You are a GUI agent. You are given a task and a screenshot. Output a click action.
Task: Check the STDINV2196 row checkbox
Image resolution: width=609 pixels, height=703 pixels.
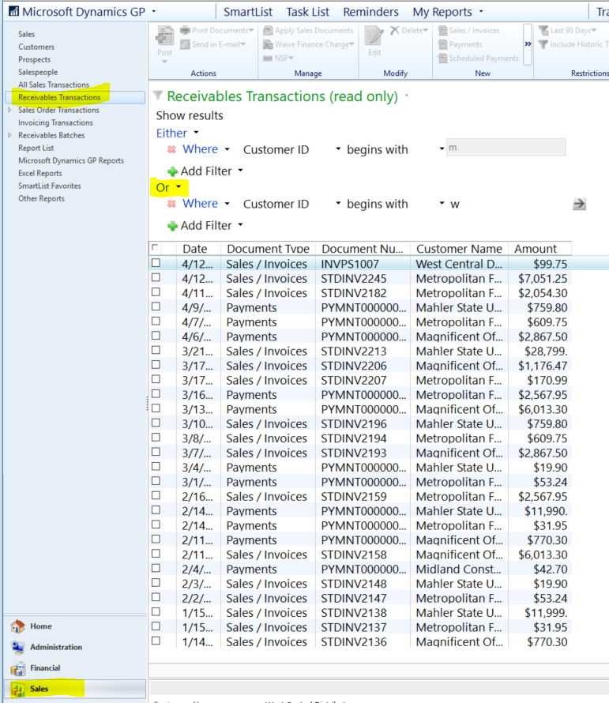(156, 423)
